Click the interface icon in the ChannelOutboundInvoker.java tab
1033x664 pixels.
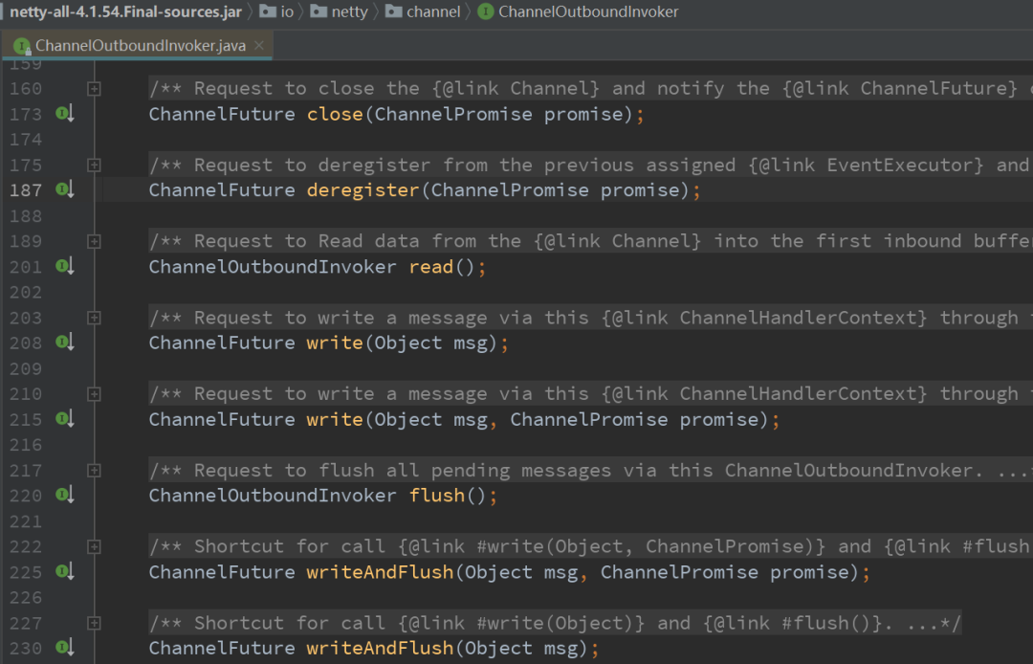[x=22, y=46]
